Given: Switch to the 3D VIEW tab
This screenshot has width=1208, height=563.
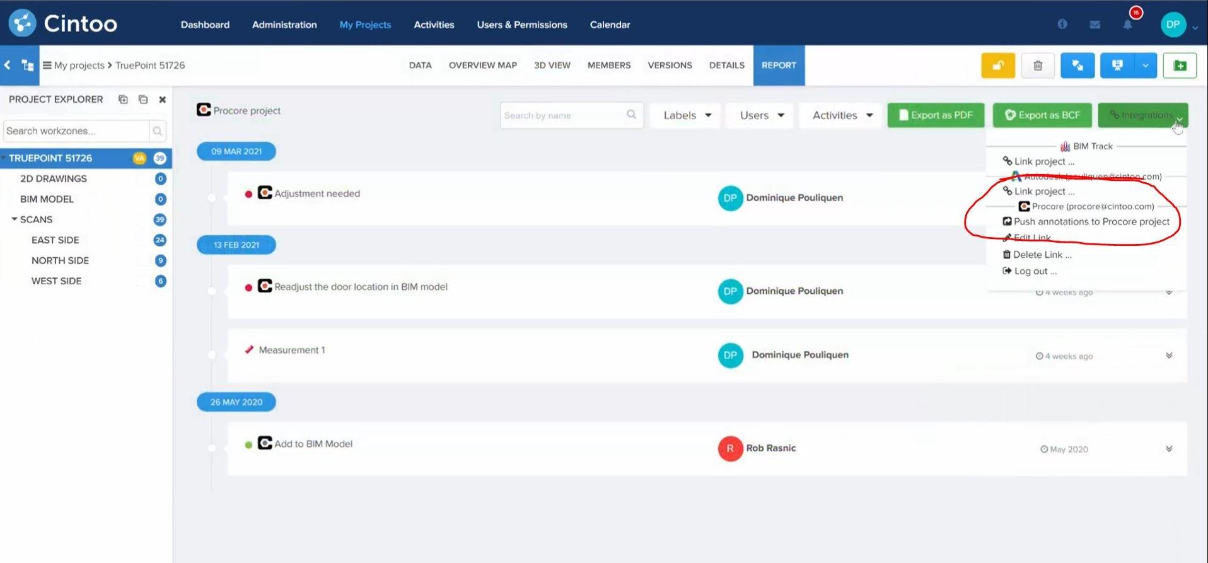Looking at the screenshot, I should tap(552, 66).
